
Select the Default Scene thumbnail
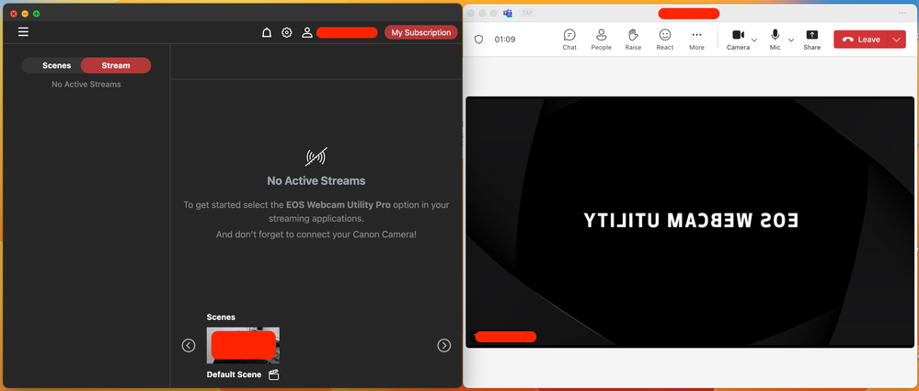coord(243,345)
